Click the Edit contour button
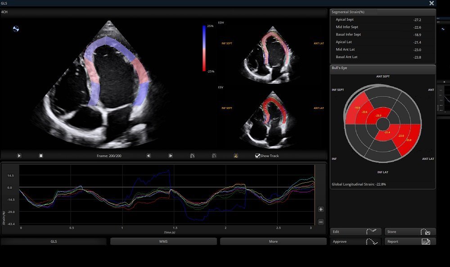 click(x=356, y=232)
